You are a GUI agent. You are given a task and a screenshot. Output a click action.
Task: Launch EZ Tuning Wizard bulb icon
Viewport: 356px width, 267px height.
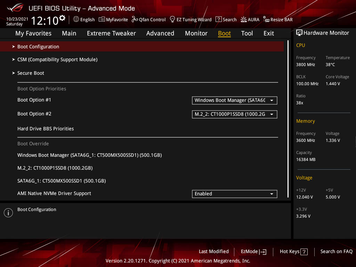click(172, 19)
